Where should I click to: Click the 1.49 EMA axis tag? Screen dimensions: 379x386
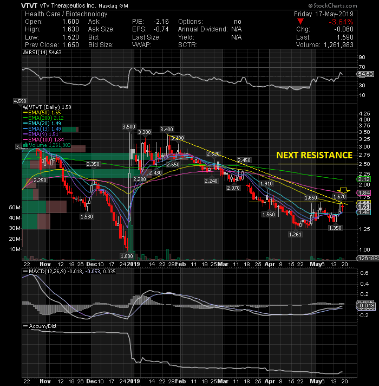[x=364, y=213]
